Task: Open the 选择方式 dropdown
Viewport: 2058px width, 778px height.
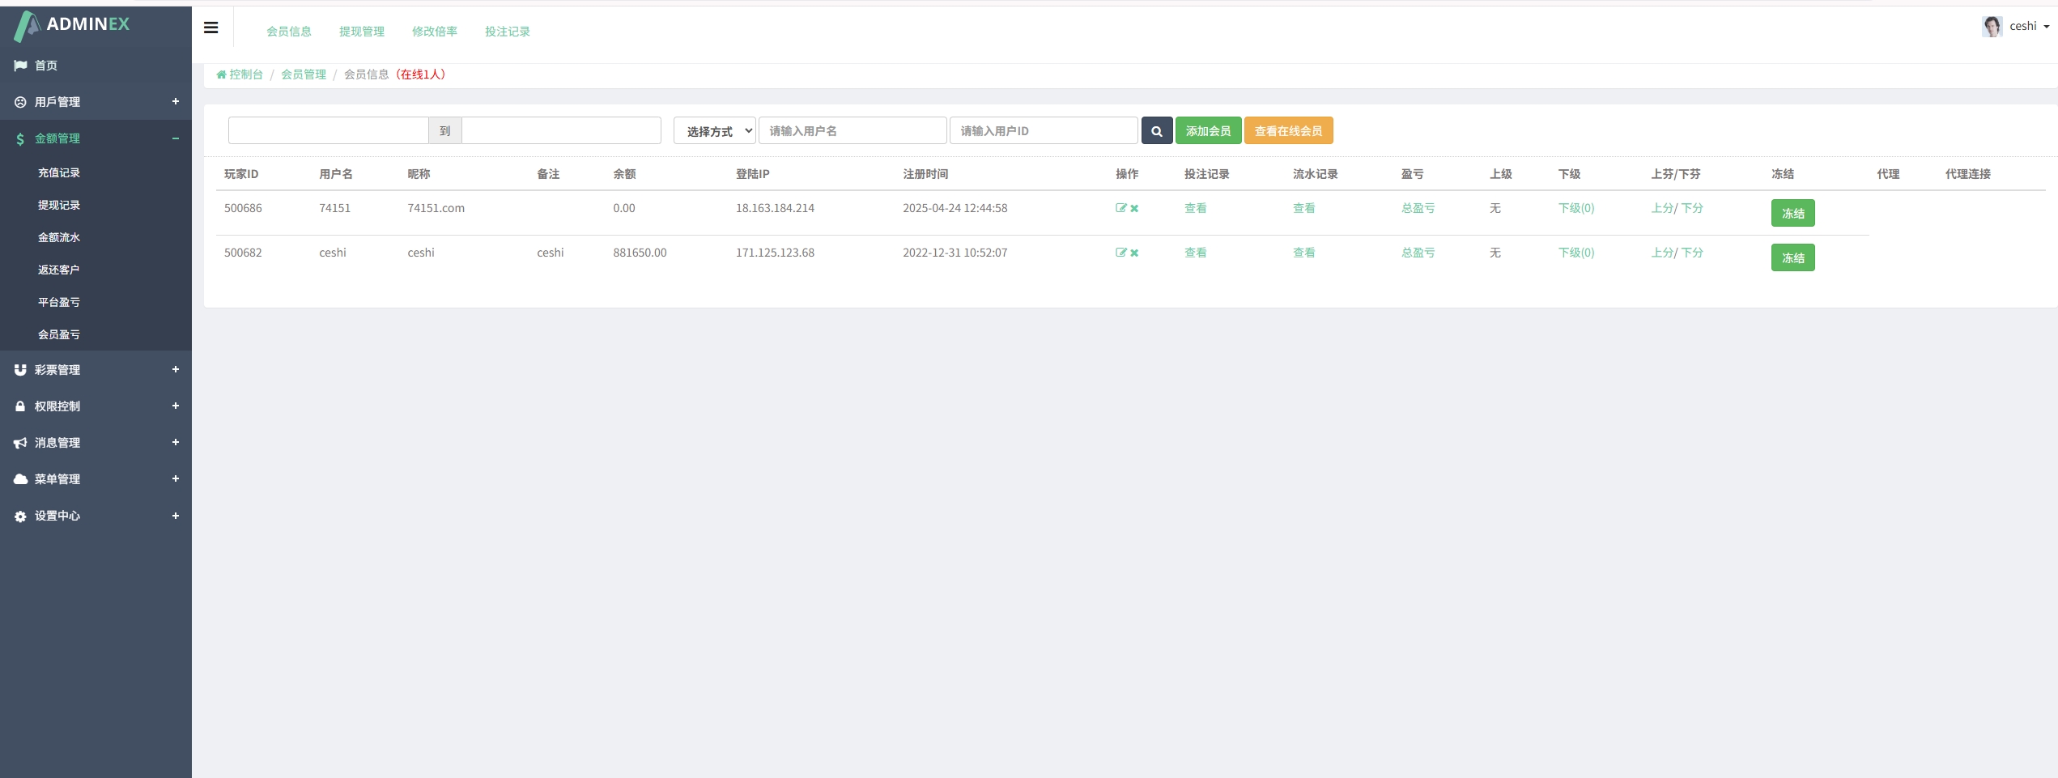Action: (714, 131)
